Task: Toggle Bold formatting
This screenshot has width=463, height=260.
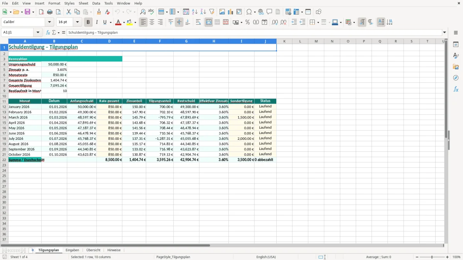Action: click(x=88, y=22)
